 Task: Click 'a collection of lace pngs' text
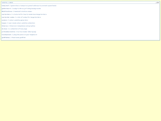(18, 29)
